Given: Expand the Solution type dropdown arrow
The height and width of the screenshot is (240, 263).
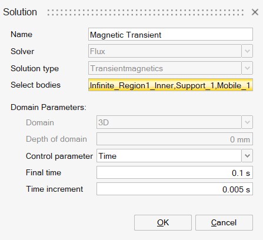Looking at the screenshot, I should pyautogui.click(x=247, y=68).
